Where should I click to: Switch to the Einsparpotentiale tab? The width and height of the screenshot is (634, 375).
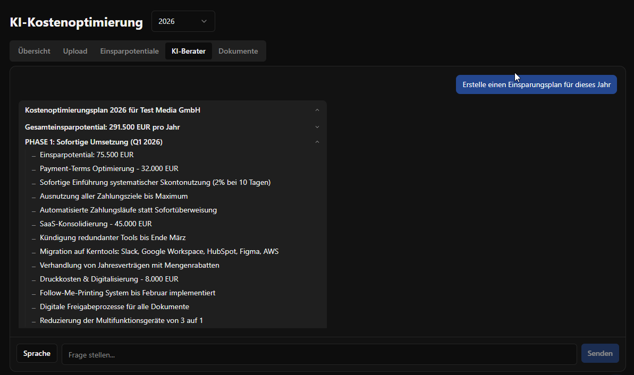pyautogui.click(x=129, y=50)
